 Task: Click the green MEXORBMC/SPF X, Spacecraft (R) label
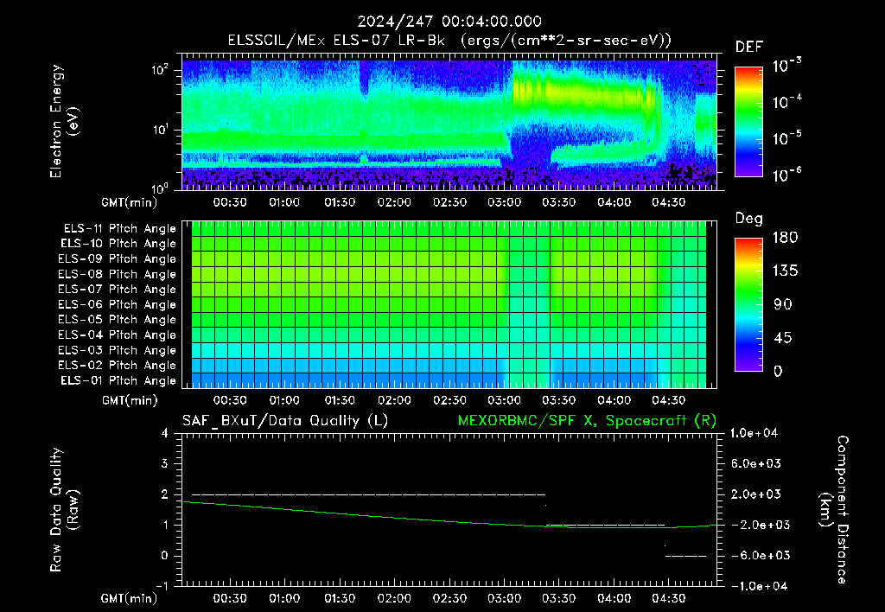click(587, 421)
